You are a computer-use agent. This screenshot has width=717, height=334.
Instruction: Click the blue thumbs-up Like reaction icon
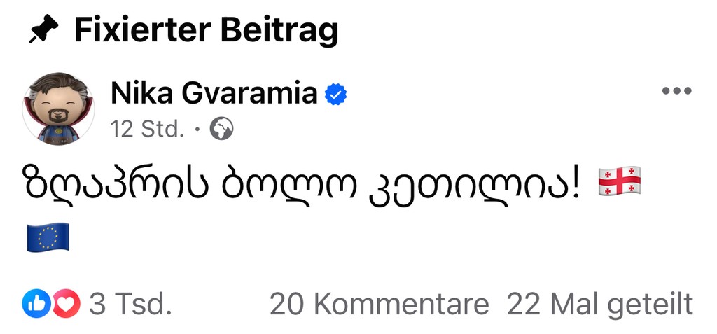click(34, 304)
